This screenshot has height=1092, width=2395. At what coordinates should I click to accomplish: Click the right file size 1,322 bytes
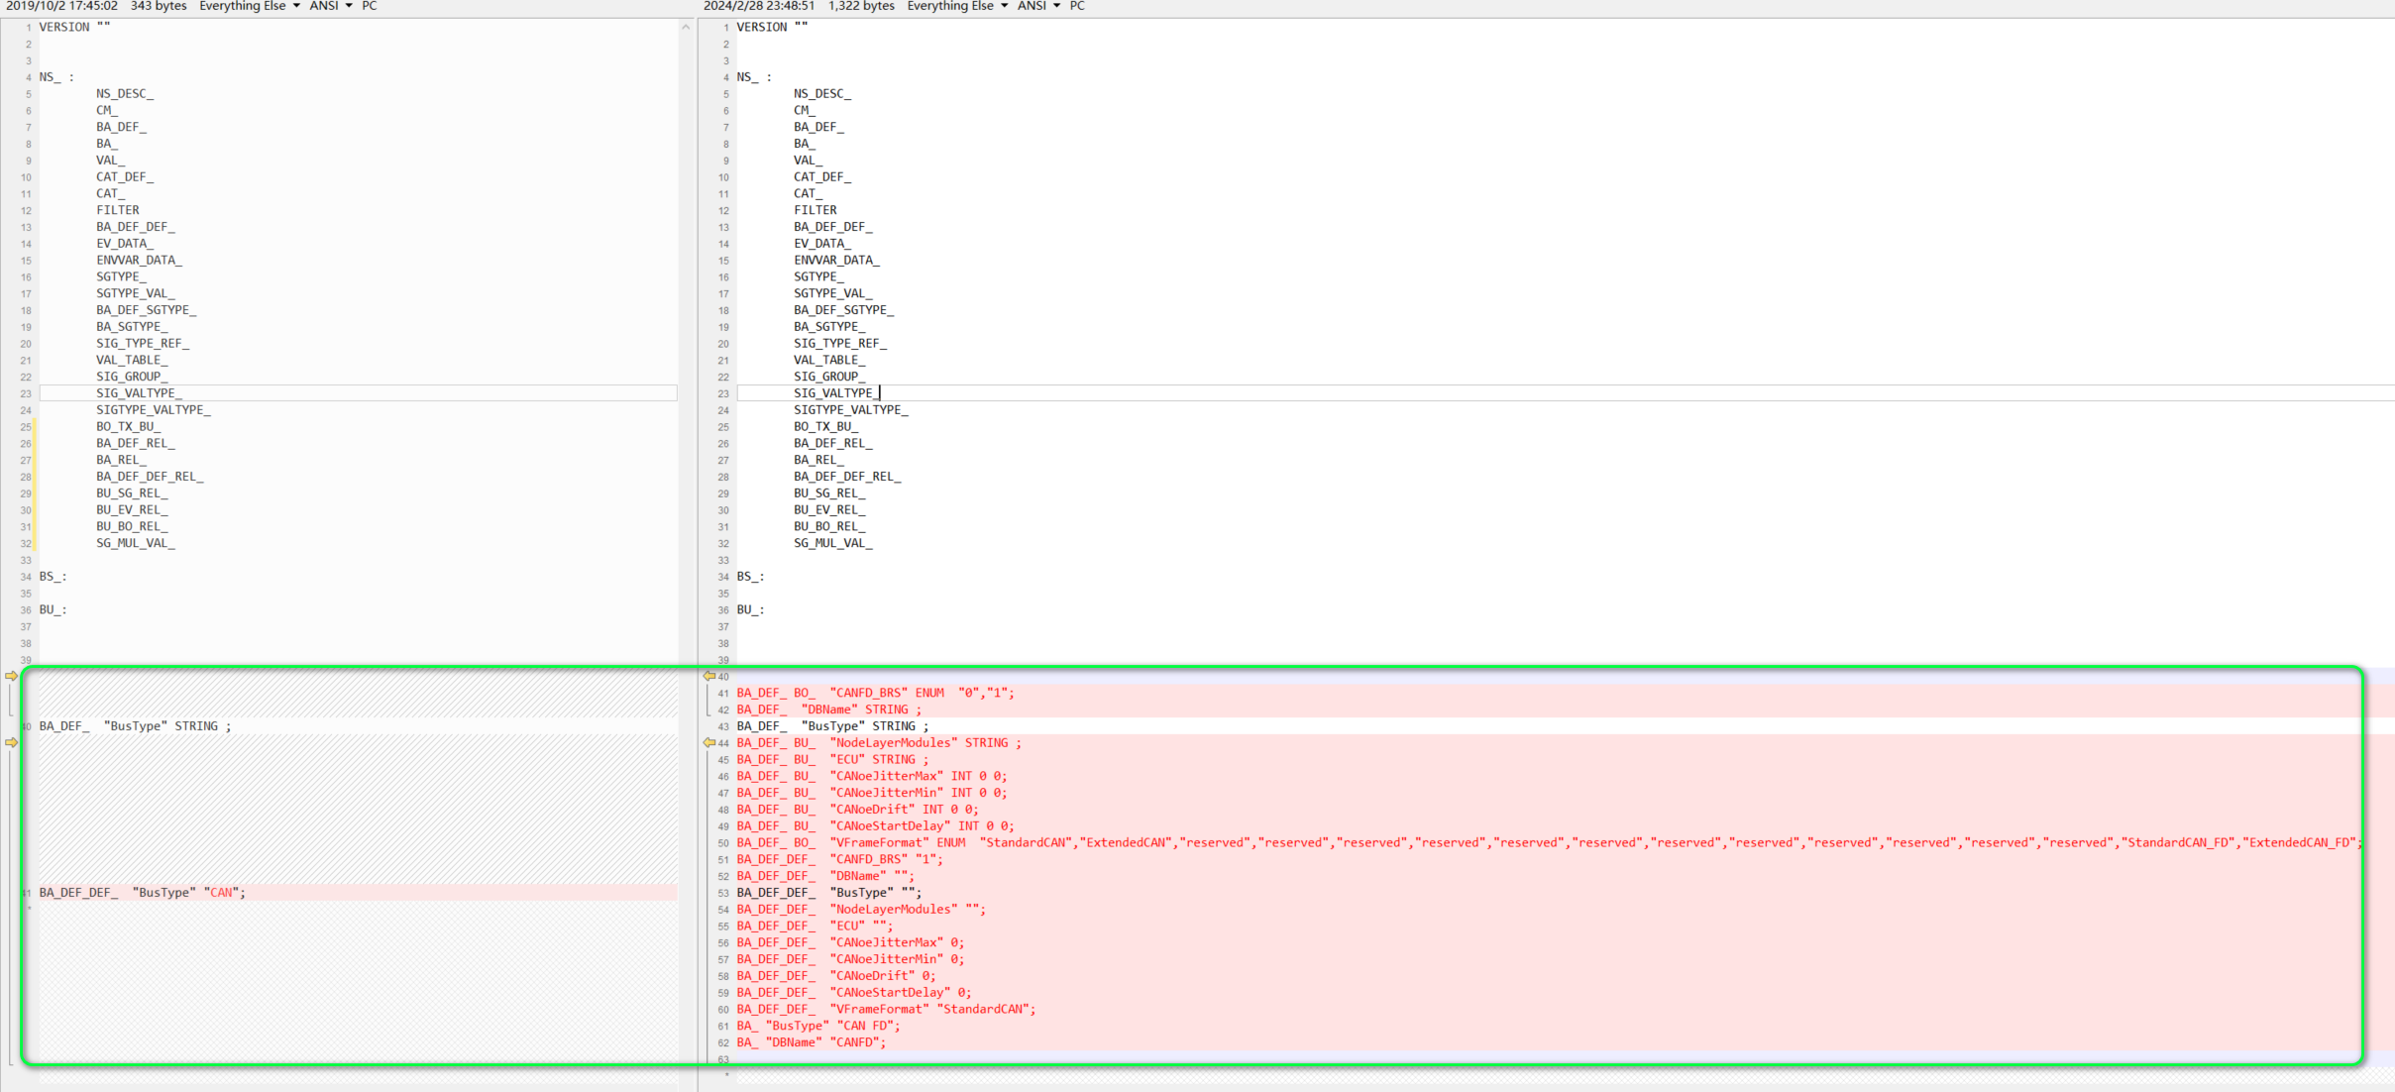click(x=861, y=6)
